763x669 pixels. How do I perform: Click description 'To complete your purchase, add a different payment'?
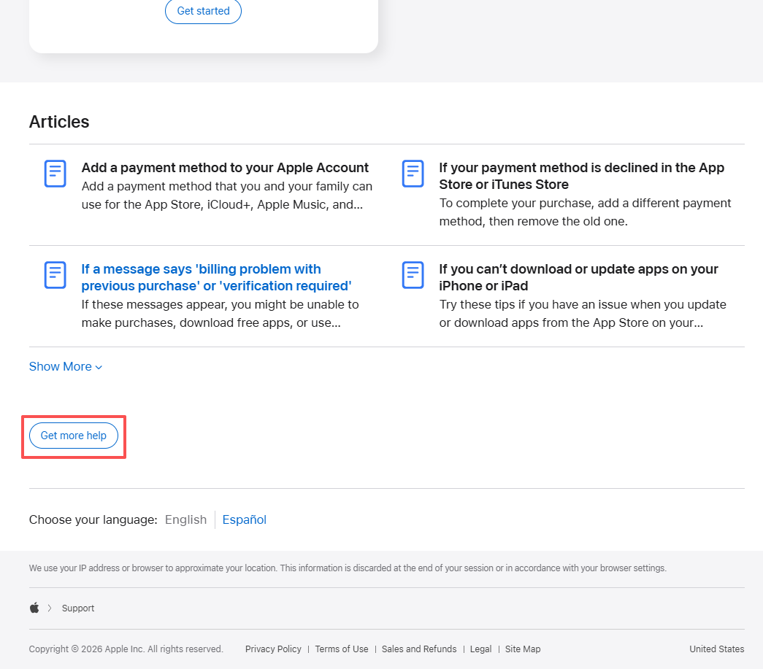click(585, 212)
